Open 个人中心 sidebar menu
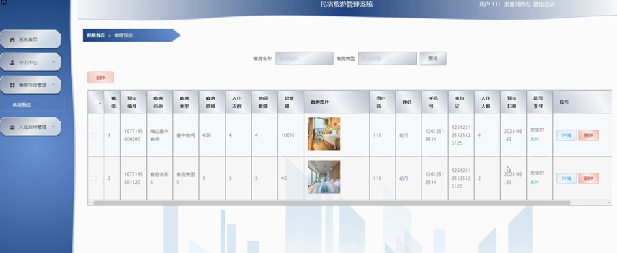The width and height of the screenshot is (617, 253). pyautogui.click(x=31, y=62)
